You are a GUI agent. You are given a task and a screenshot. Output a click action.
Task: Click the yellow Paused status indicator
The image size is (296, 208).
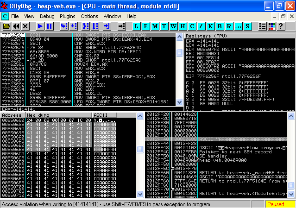point(280,204)
